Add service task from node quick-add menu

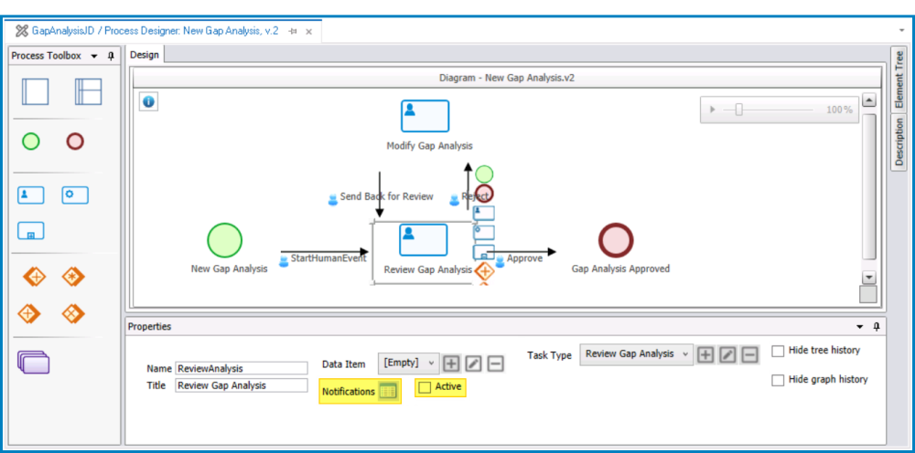pos(484,232)
